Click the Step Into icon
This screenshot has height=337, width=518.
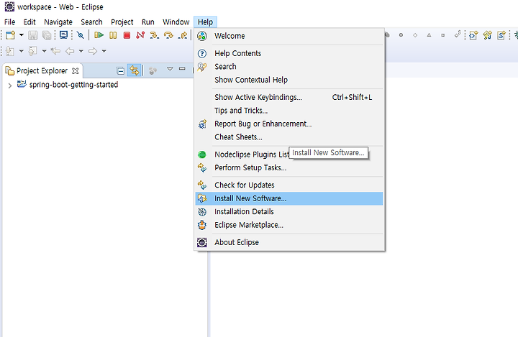154,35
